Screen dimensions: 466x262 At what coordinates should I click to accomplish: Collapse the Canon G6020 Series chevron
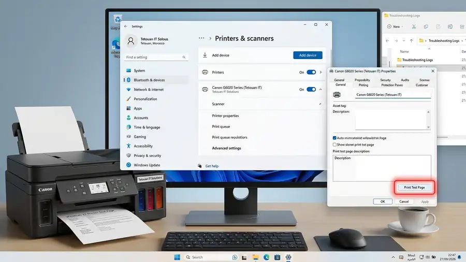pyautogui.click(x=321, y=90)
